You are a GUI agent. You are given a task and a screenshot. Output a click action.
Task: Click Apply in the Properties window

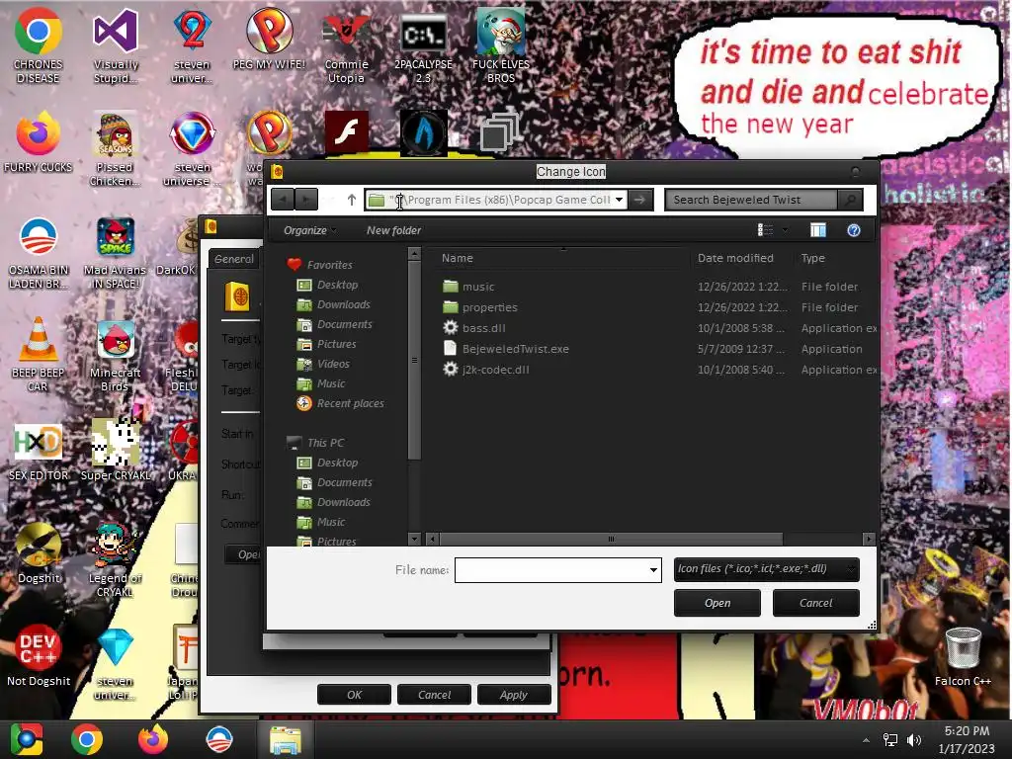point(514,695)
